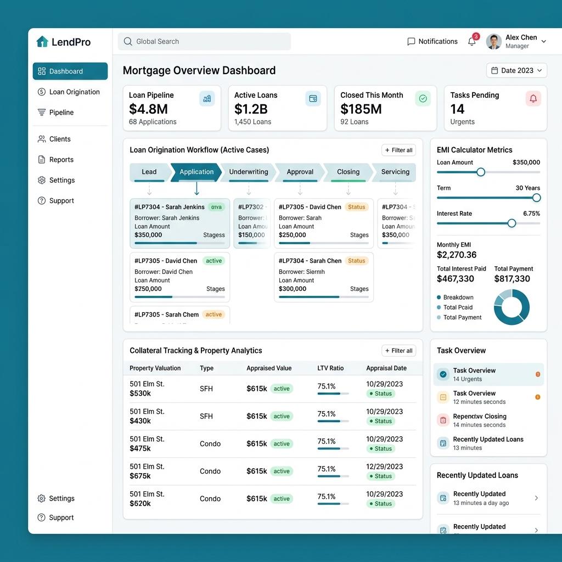562x562 pixels.
Task: Click Filter all in Loan Origination Workflow
Action: tap(398, 150)
